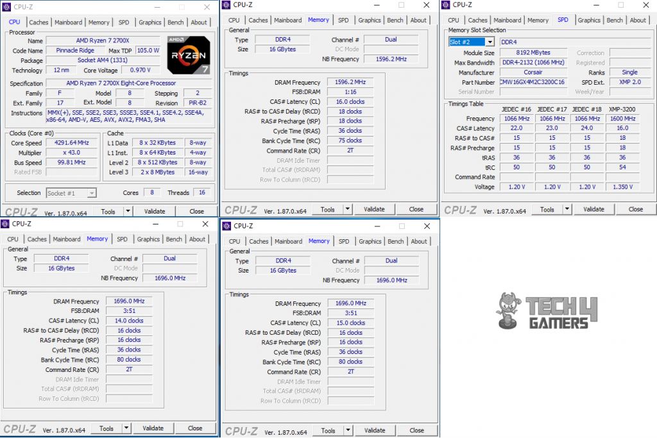The image size is (657, 438).
Task: Click the CPU-Z title bar icon in the SPD window
Action: pos(446,4)
